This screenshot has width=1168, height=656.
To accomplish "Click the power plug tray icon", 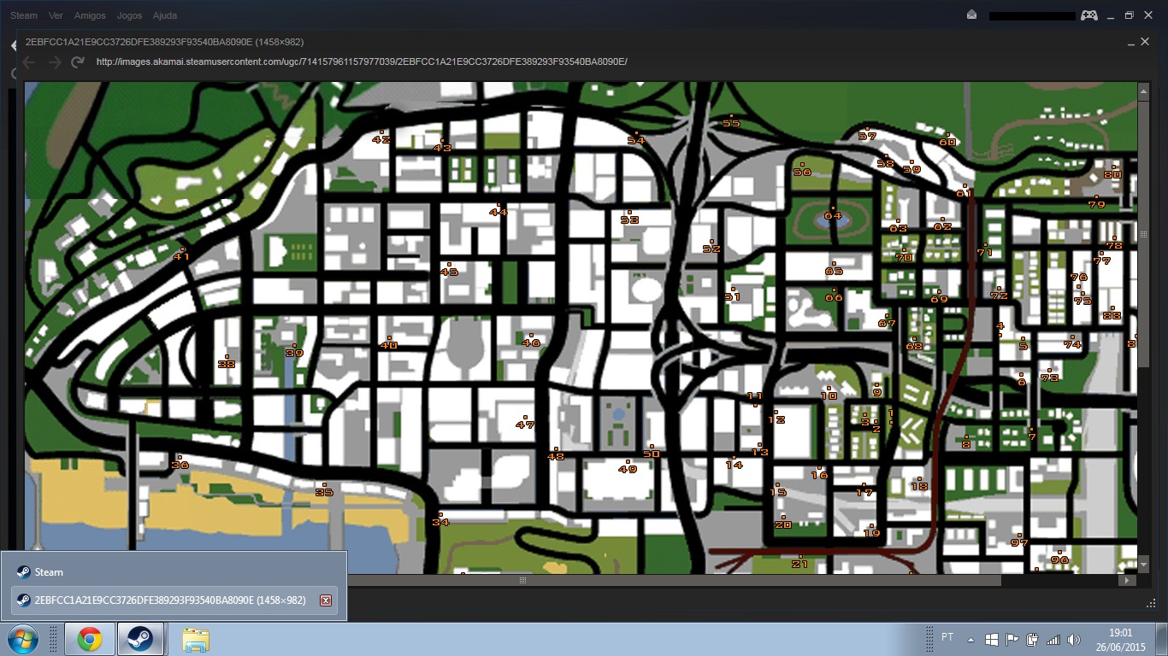I will tap(1033, 639).
